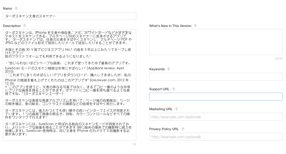Screen dimensions: 286x154
Task: Click the Support URL help icon
Action: point(173,89)
